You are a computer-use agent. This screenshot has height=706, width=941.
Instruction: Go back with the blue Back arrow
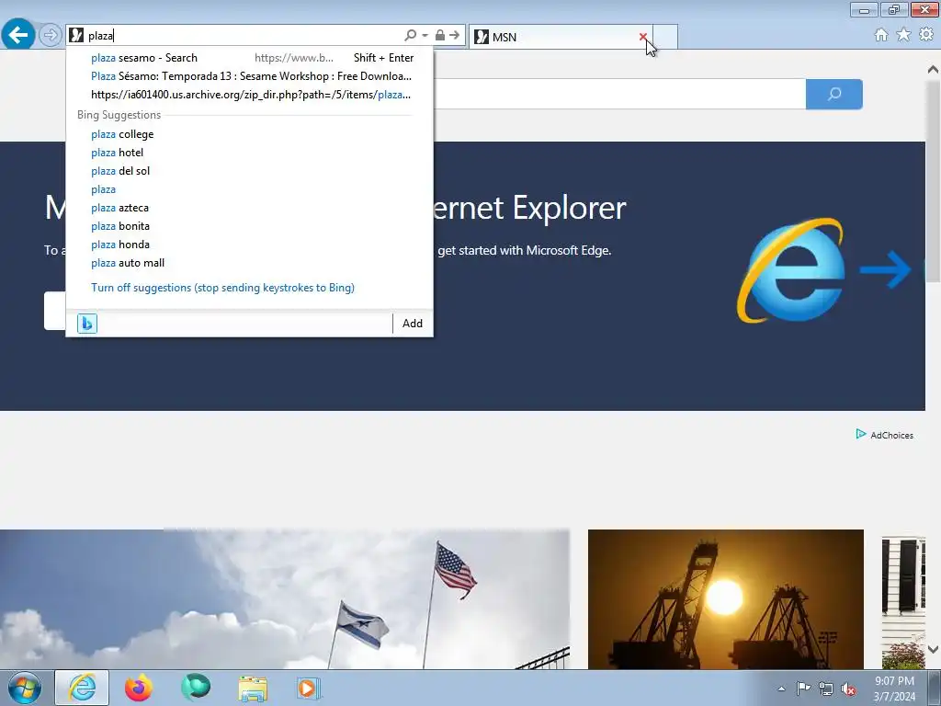(18, 35)
